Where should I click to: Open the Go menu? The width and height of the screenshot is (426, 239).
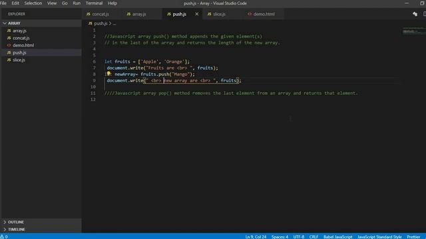click(65, 3)
